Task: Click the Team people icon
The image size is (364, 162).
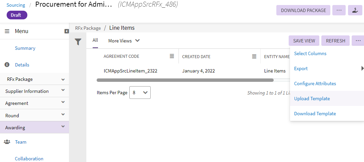Action: click(7, 142)
